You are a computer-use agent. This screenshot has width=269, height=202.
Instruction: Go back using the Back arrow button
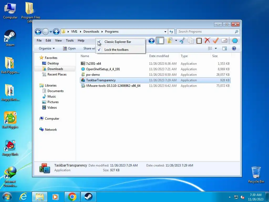click(38, 32)
